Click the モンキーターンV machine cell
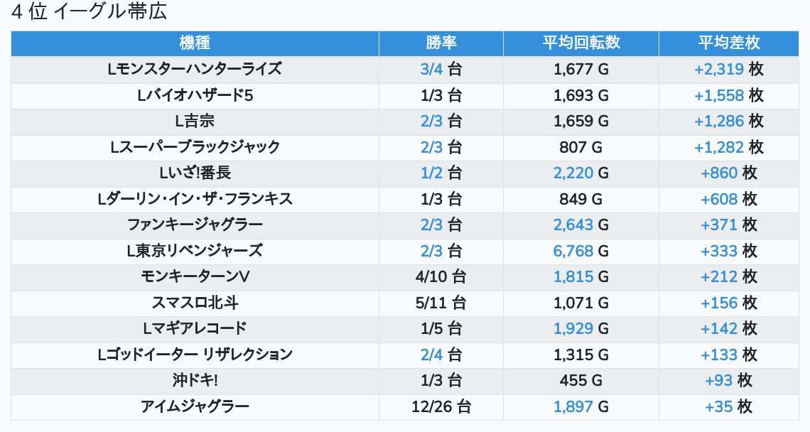Viewport: 810px width, 432px height. (195, 277)
